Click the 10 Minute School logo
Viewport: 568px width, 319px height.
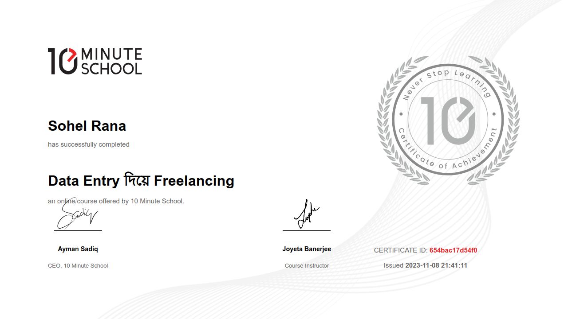tap(95, 61)
